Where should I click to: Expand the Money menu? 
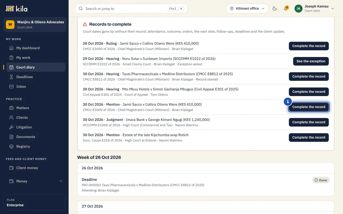pyautogui.click(x=36, y=181)
